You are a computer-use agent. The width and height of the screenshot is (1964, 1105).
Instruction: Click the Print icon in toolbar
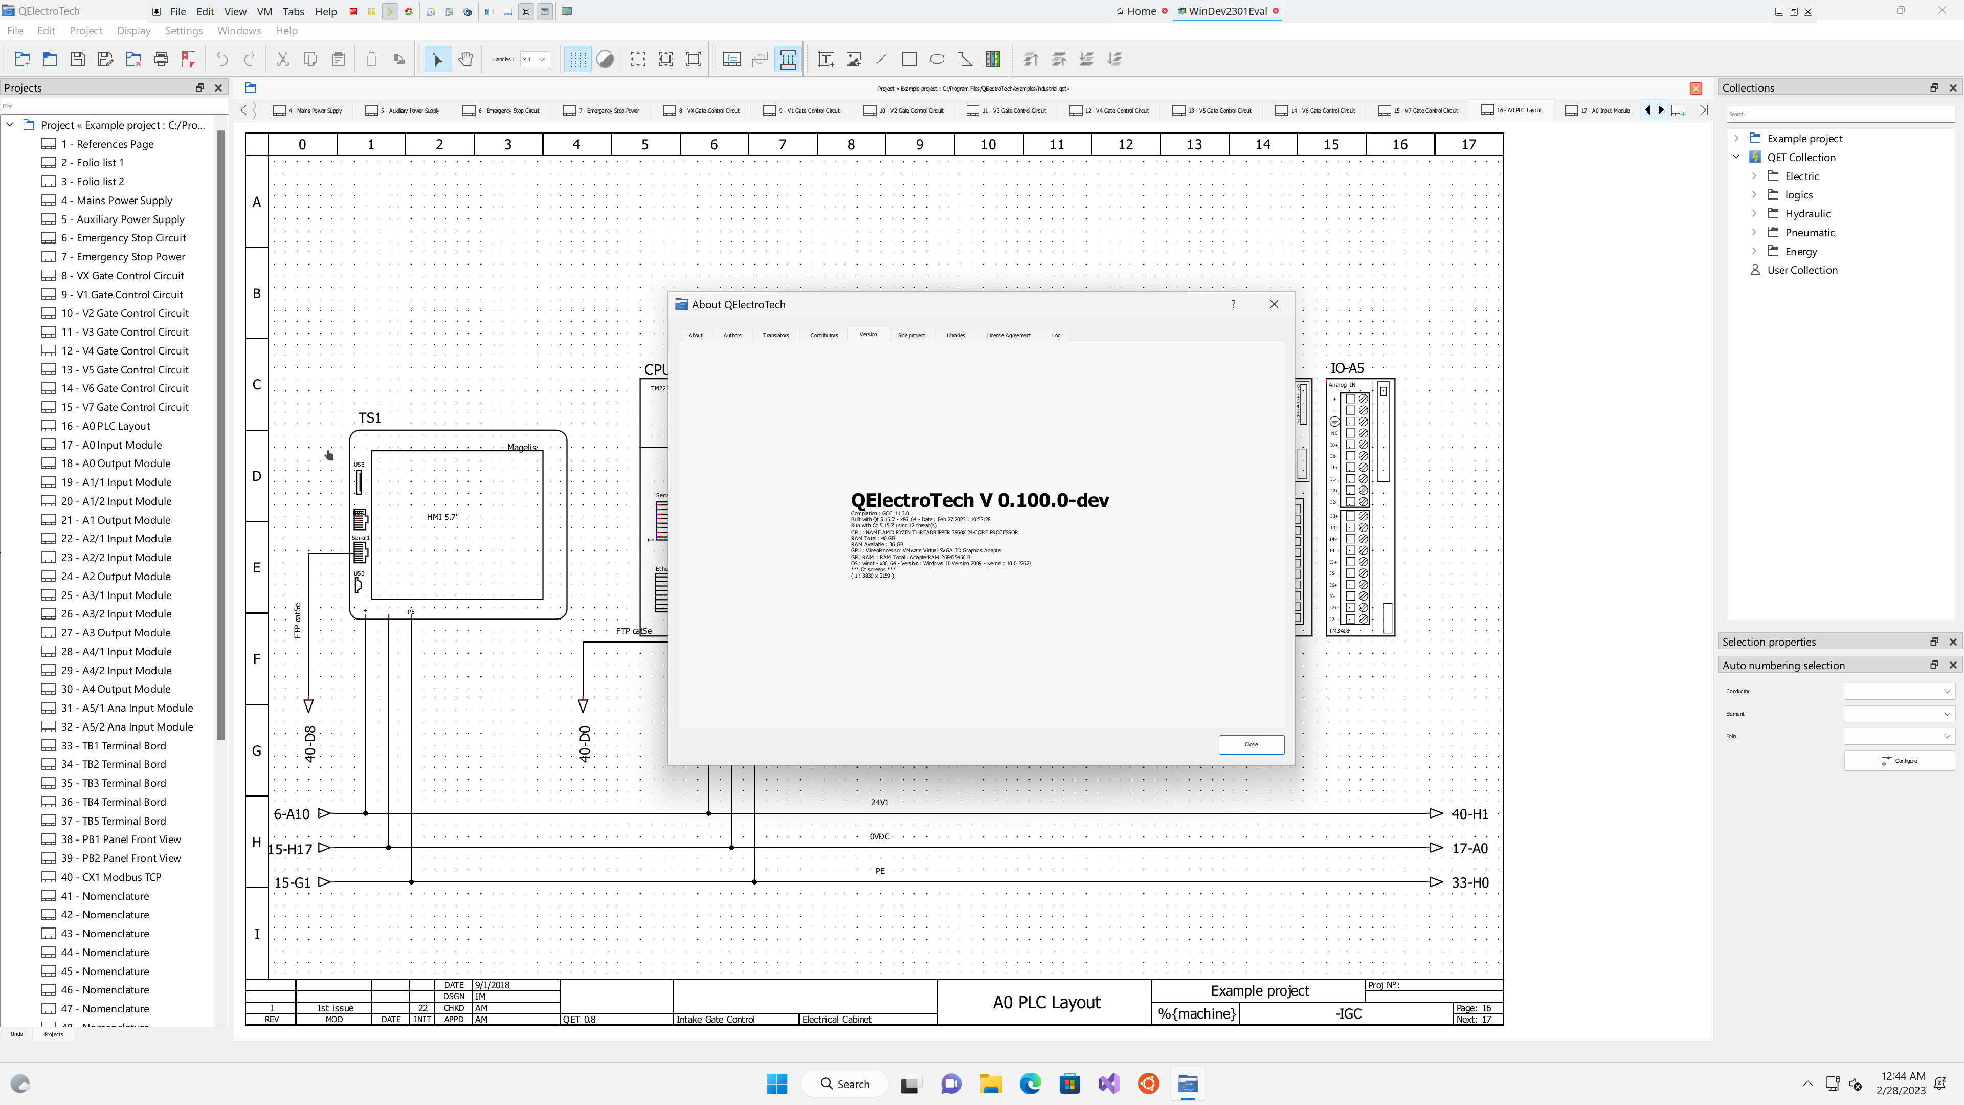click(x=161, y=59)
